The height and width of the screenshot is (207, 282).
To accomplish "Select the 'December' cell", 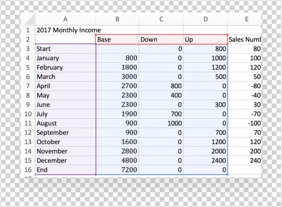I will [65, 161].
